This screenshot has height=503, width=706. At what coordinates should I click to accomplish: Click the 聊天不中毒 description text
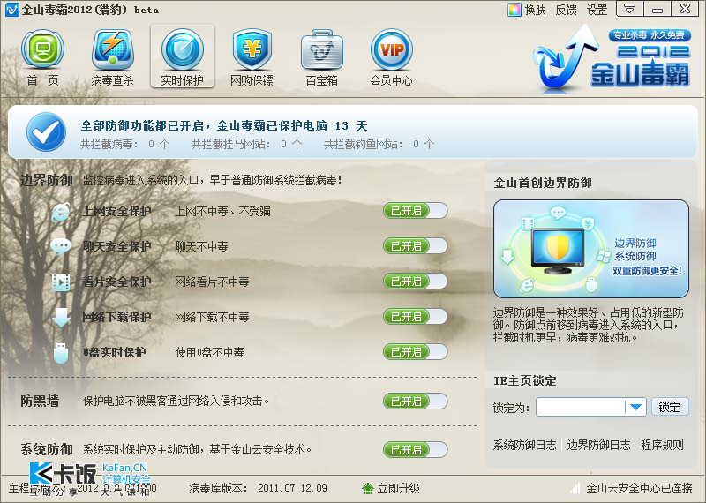(x=202, y=246)
